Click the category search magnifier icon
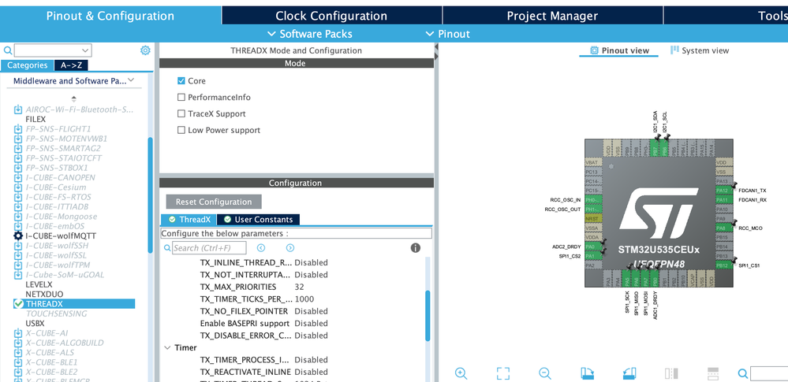 point(8,50)
